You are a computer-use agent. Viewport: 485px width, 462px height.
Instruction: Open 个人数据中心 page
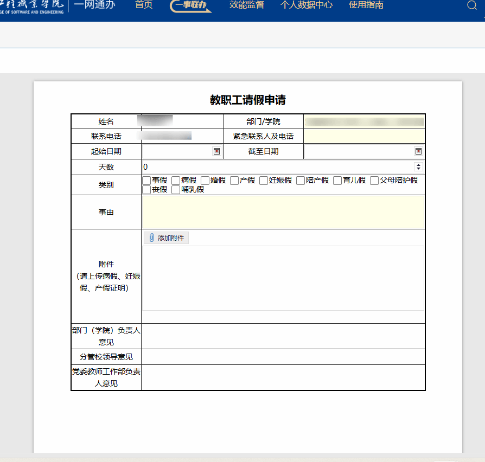coord(307,5)
